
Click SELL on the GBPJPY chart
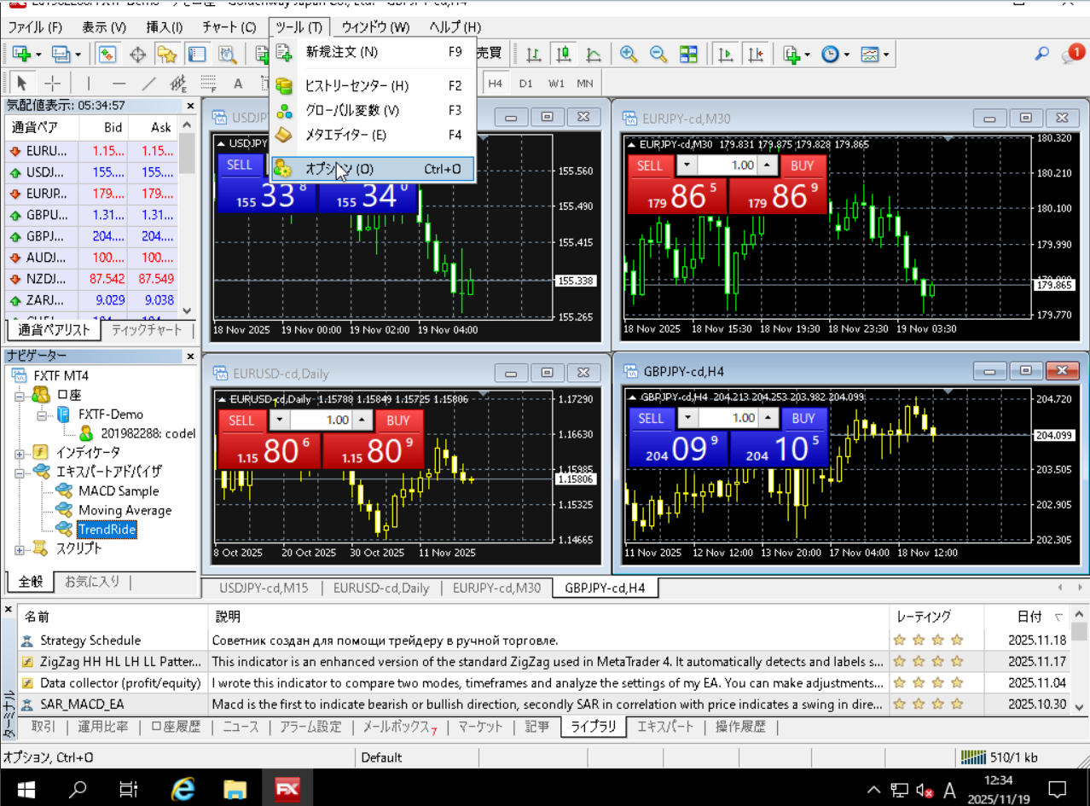click(x=651, y=418)
